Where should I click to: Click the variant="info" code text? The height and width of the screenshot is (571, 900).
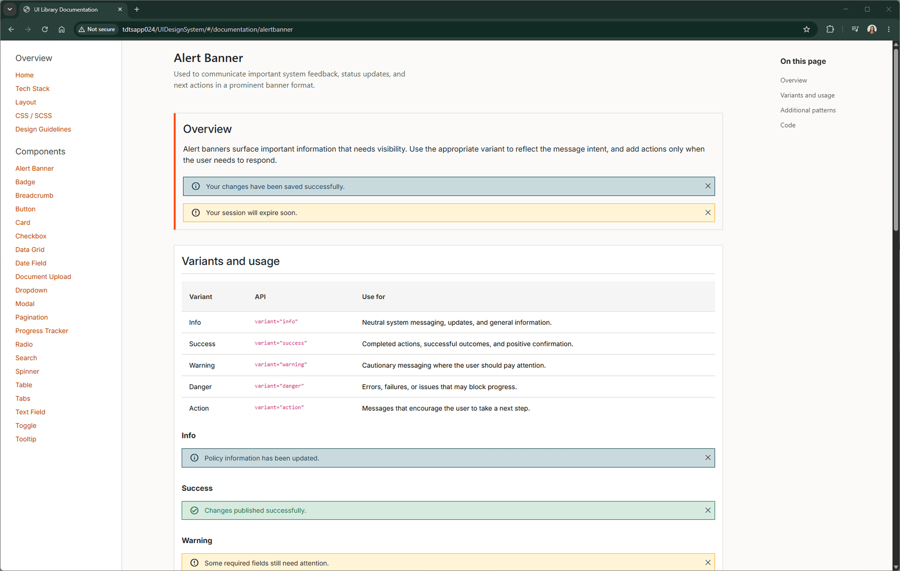[x=276, y=321]
